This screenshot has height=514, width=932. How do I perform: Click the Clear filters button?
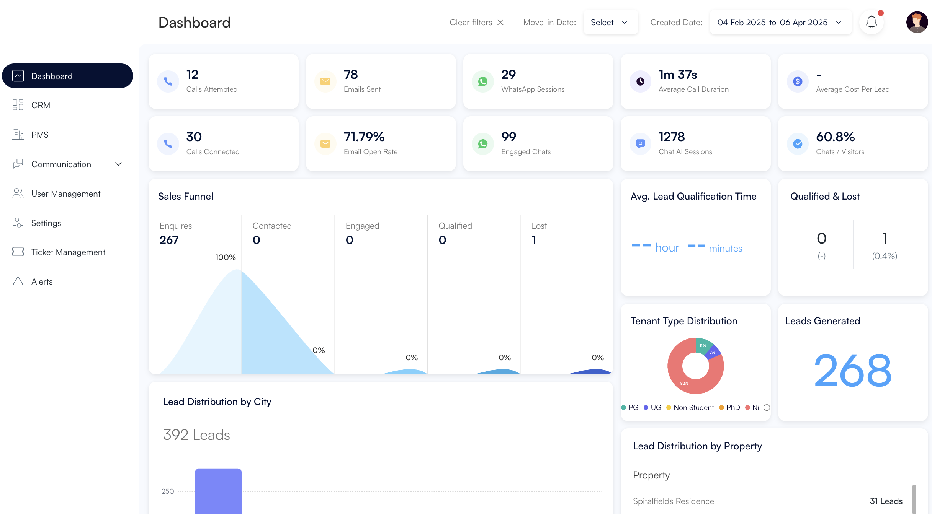coord(476,22)
